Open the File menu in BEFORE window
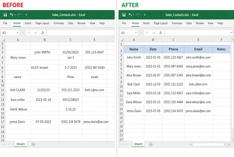 pos(5,23)
